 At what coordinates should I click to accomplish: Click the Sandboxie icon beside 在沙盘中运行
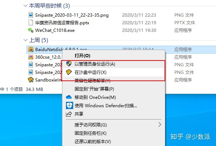[x=69, y=72]
